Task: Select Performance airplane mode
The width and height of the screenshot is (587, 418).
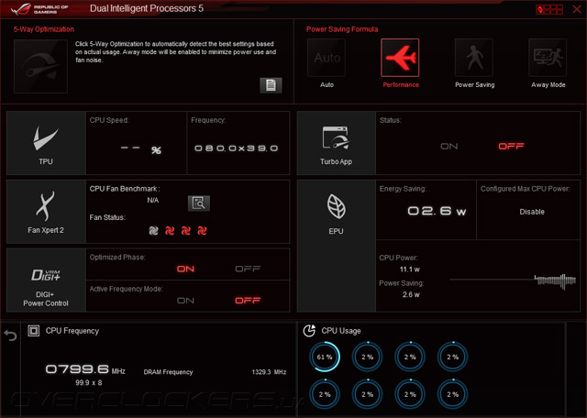Action: point(400,58)
